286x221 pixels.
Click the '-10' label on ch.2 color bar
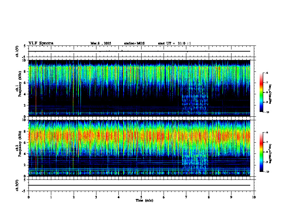[267, 172]
